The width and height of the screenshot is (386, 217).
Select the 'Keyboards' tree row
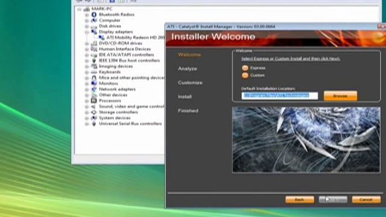[x=110, y=72]
